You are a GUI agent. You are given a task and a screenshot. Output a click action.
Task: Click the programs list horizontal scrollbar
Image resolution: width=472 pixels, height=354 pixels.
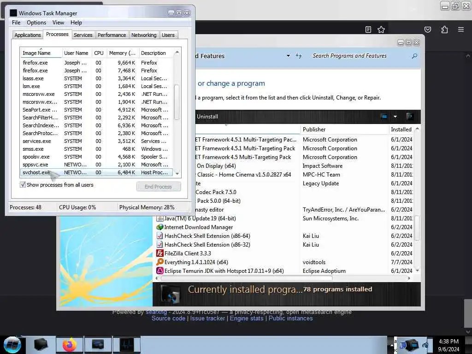[x=247, y=278]
